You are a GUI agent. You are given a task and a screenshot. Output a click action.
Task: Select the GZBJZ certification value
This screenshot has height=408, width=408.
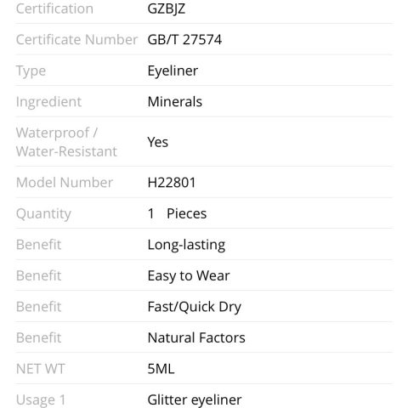[167, 9]
